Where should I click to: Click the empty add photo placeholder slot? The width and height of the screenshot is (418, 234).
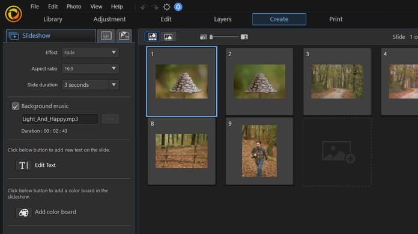pyautogui.click(x=338, y=151)
